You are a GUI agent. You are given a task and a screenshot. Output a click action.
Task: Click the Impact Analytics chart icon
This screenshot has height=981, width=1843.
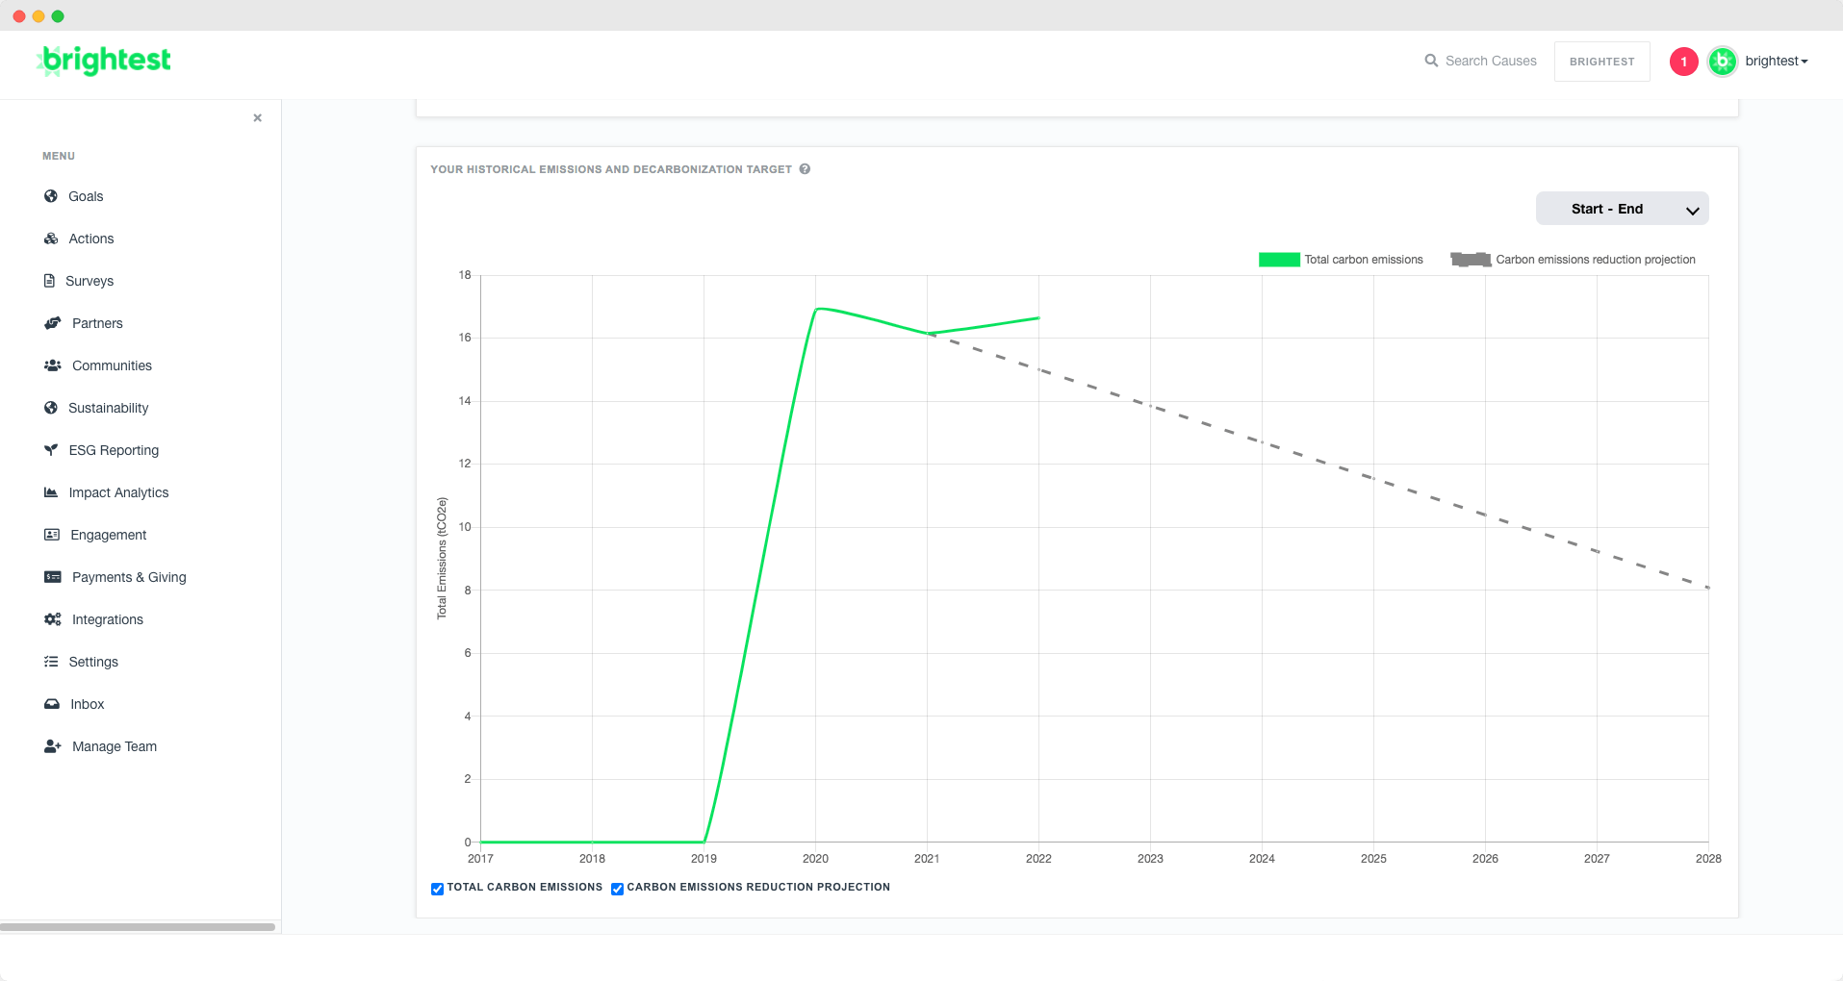51,492
